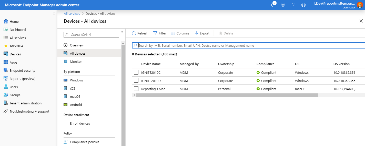Viewport: 365px width, 146px height.
Task: Open the settings gear in header
Action: point(283,5)
